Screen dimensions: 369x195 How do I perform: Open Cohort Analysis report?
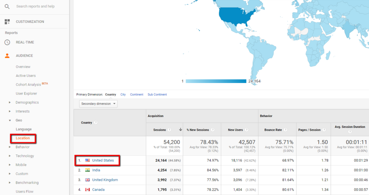click(x=28, y=84)
